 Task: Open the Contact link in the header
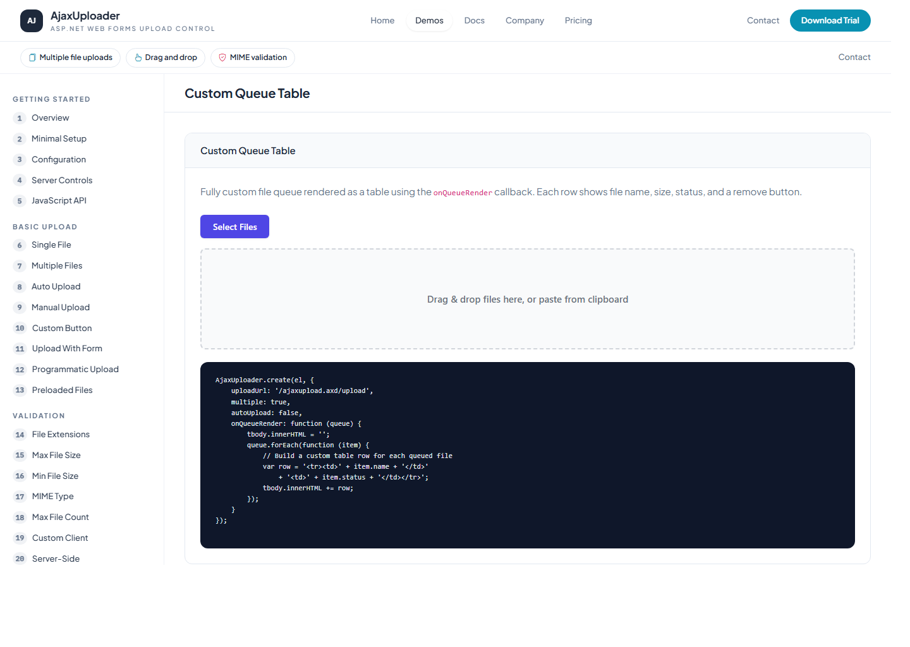click(763, 20)
